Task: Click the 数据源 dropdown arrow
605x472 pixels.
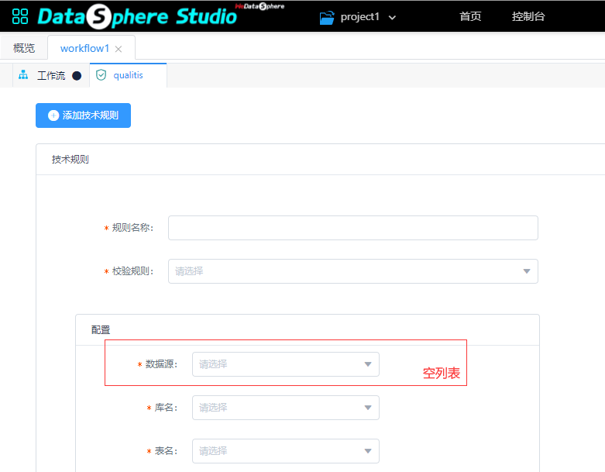Action: pyautogui.click(x=368, y=364)
